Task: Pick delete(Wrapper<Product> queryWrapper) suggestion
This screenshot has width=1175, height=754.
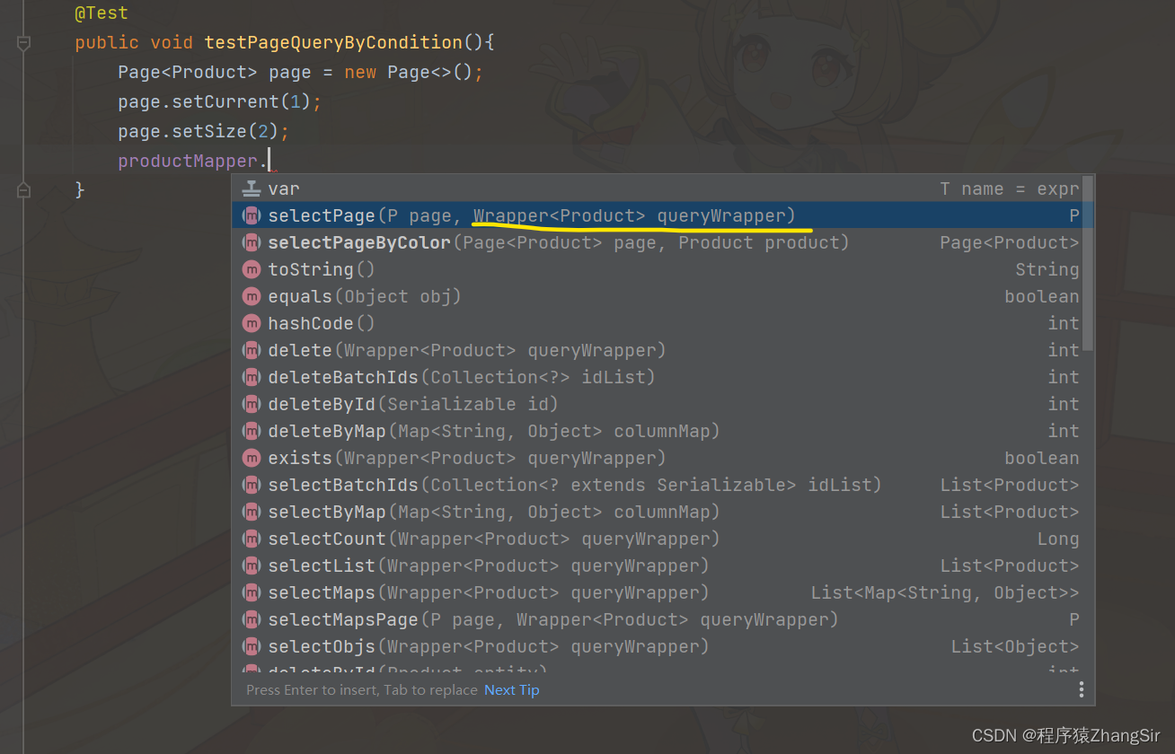Action: tap(657, 350)
